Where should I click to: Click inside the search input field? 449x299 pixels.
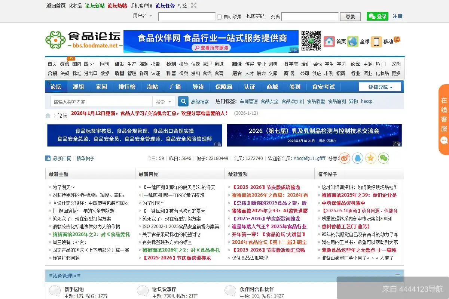pyautogui.click(x=101, y=101)
